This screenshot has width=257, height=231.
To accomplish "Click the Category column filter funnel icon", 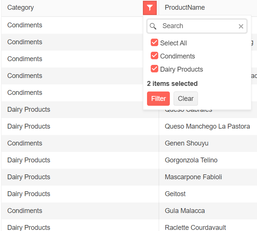I will pyautogui.click(x=150, y=7).
